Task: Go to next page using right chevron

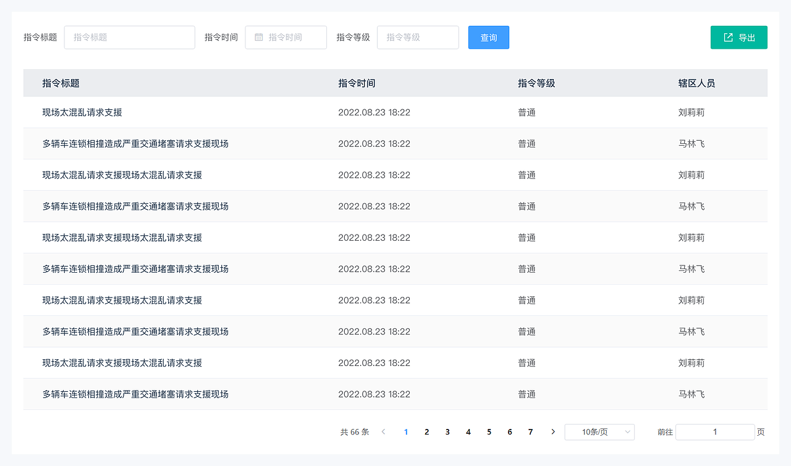Action: tap(552, 431)
